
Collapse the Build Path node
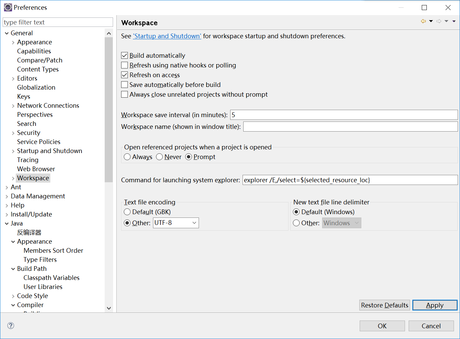tap(13, 269)
